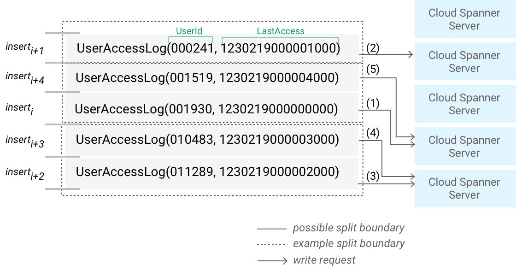Click the 'write request' legend text
This screenshot has height=271, width=516.
click(324, 260)
